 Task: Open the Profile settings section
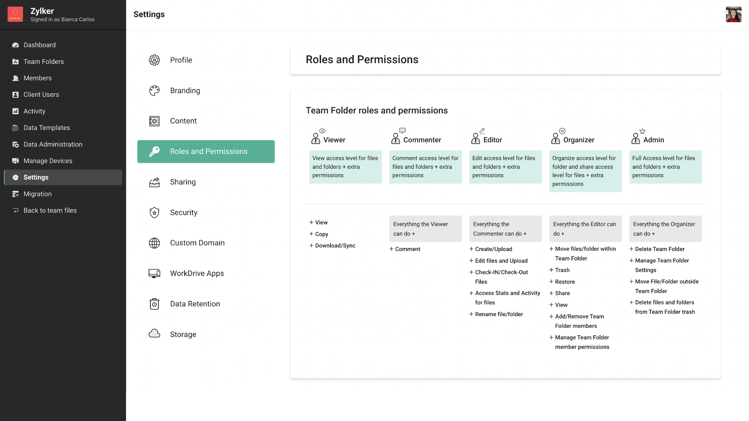tap(181, 60)
